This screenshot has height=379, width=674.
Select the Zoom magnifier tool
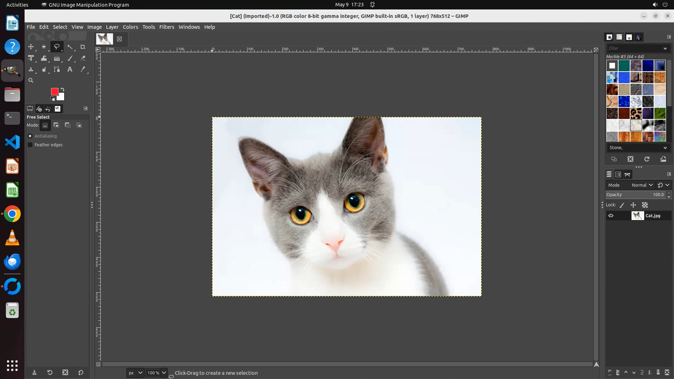point(31,80)
